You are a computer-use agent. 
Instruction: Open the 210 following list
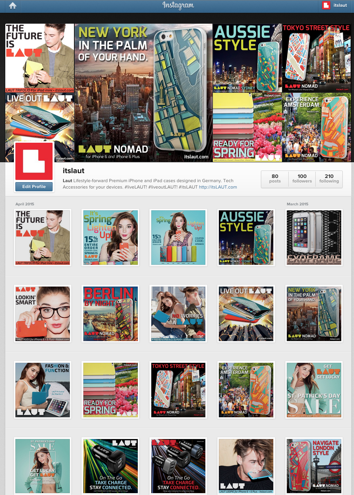tap(329, 178)
